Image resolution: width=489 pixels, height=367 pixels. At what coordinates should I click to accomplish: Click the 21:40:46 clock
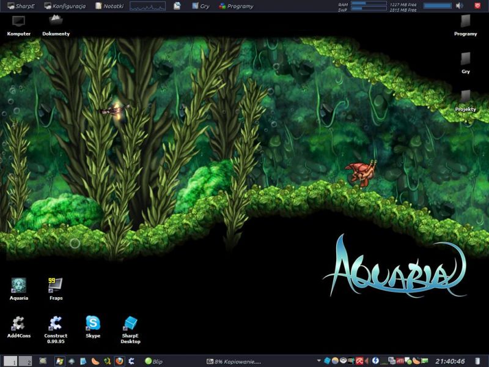point(450,361)
